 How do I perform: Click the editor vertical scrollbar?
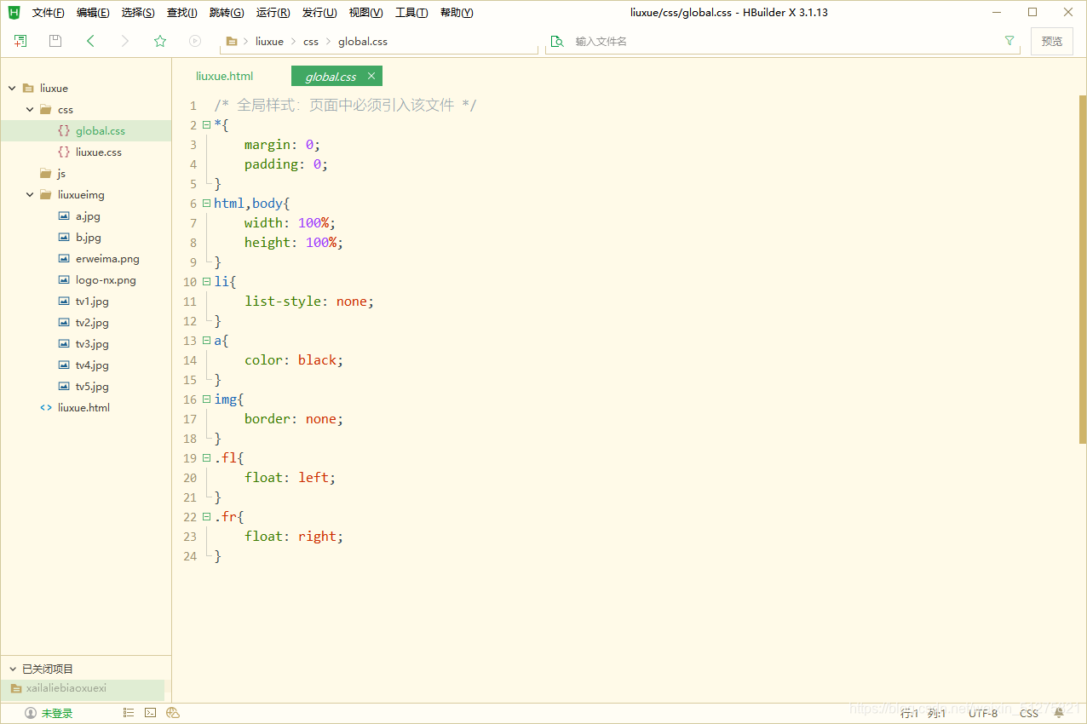pos(1083,268)
